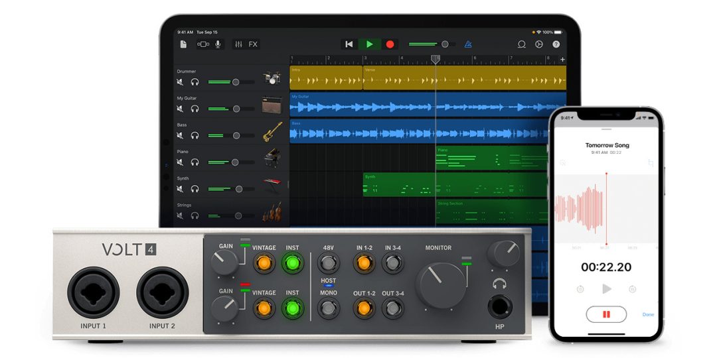Select the OUT 1-2 button
The image size is (717, 358).
pos(364,308)
